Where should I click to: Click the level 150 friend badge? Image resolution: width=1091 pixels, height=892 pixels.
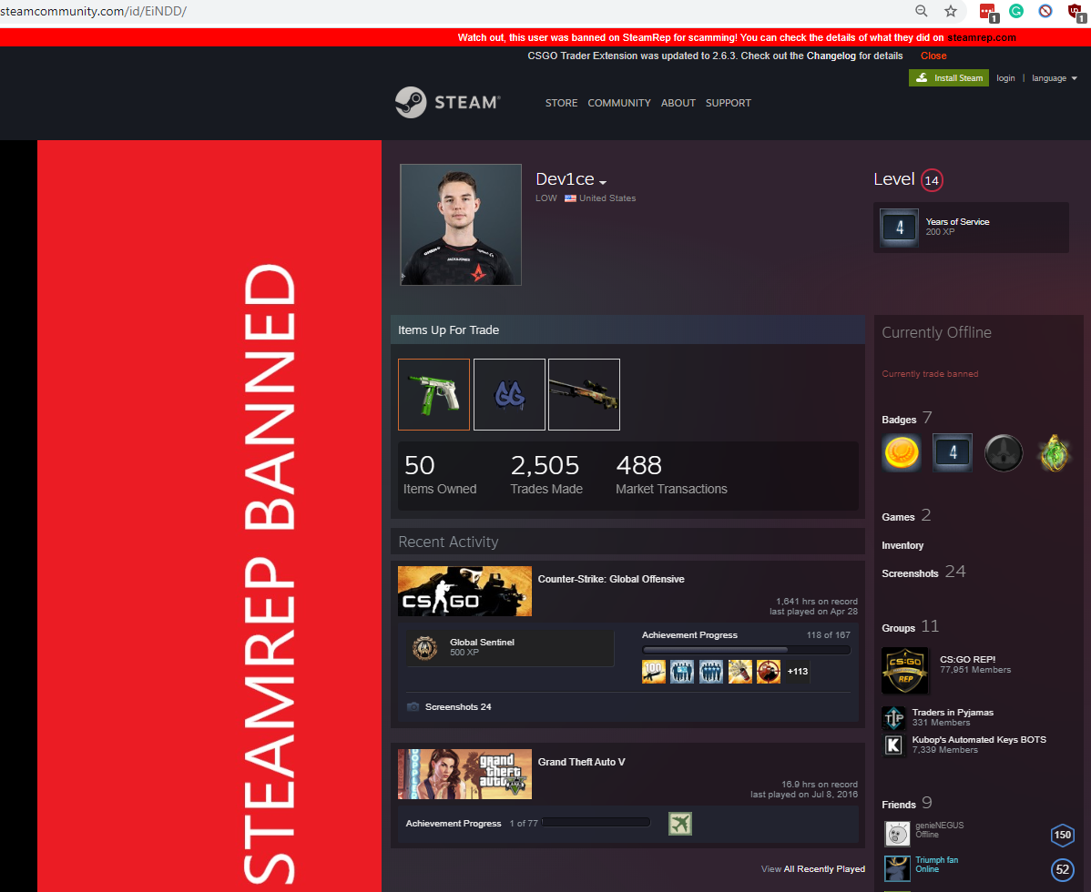[x=1062, y=835]
